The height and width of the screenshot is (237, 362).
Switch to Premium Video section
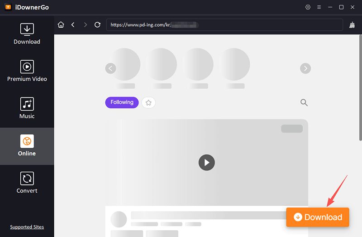point(27,71)
